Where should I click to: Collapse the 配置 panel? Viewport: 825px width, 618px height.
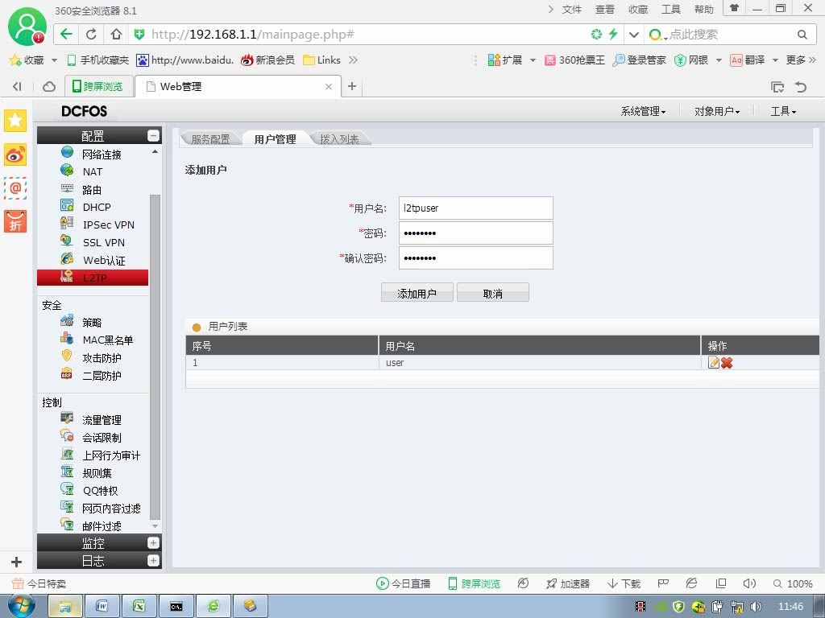pyautogui.click(x=153, y=135)
